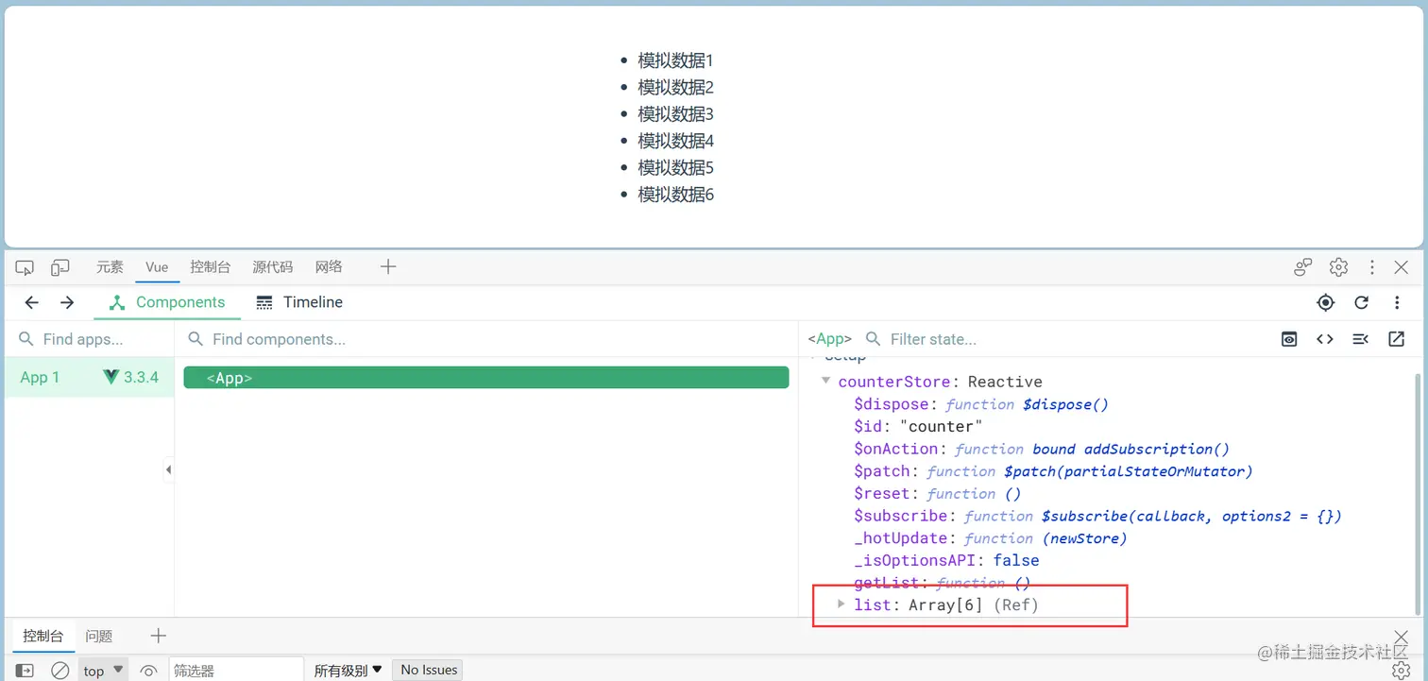
Task: Go forward with the Vue devtools right arrow
Action: click(x=67, y=302)
